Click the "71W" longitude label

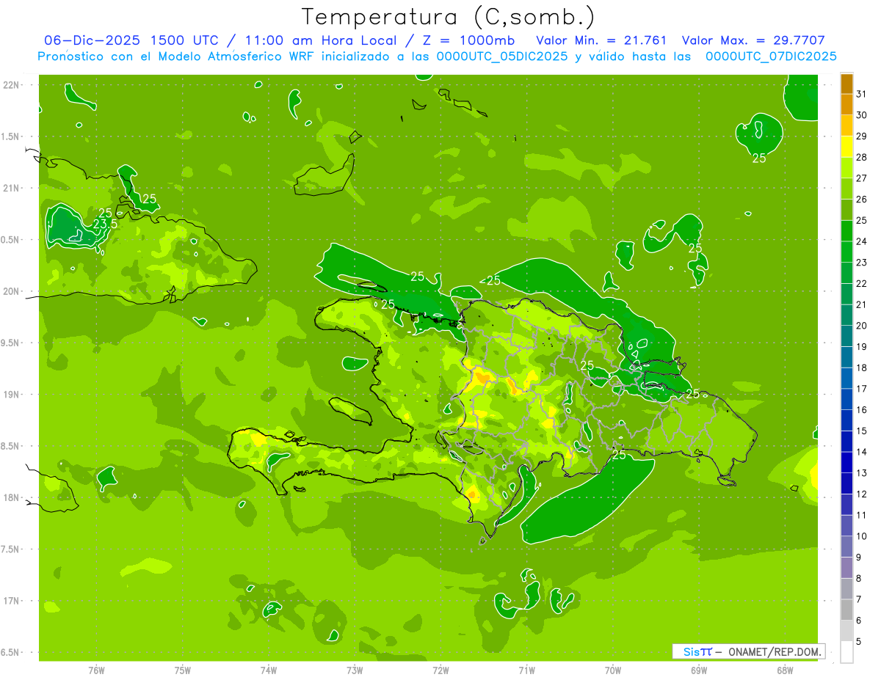pyautogui.click(x=526, y=670)
